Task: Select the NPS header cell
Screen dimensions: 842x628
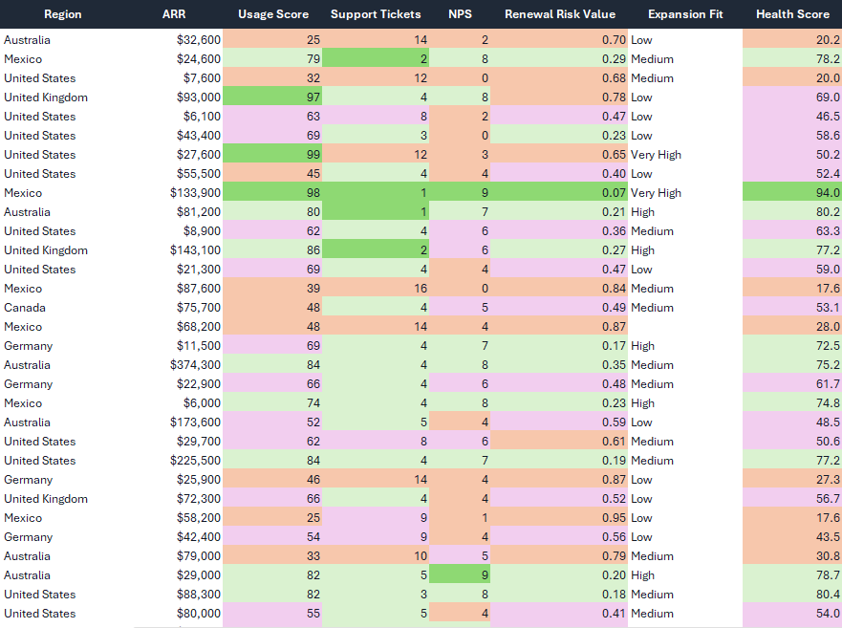Action: (x=460, y=14)
